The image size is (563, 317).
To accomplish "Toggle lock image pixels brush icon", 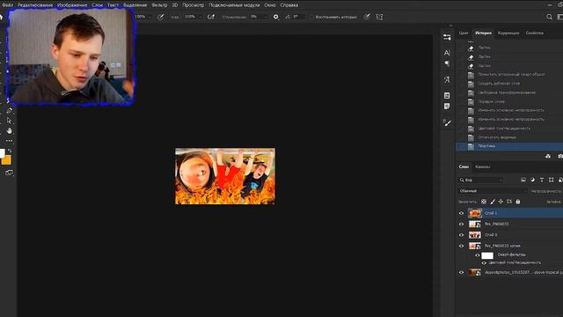I will [x=493, y=202].
